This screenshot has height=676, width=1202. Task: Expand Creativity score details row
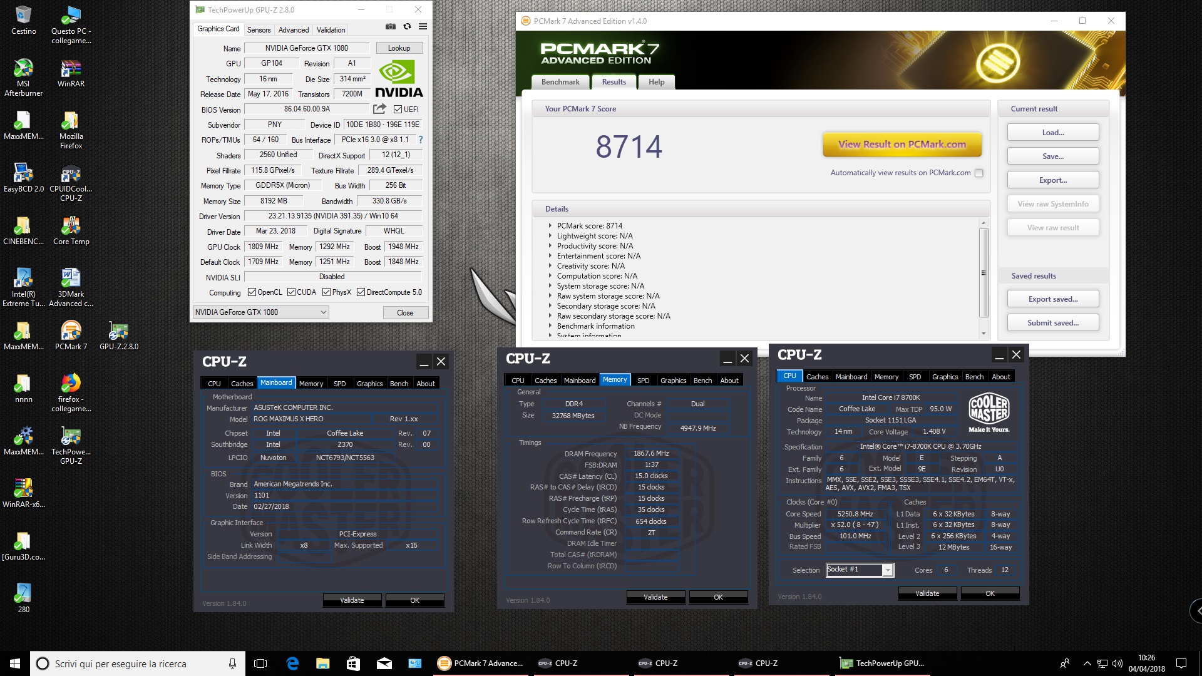(550, 266)
